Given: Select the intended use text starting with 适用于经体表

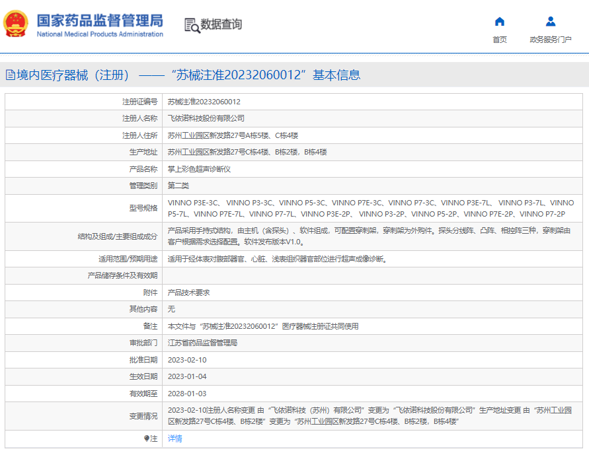Looking at the screenshot, I should (x=277, y=259).
